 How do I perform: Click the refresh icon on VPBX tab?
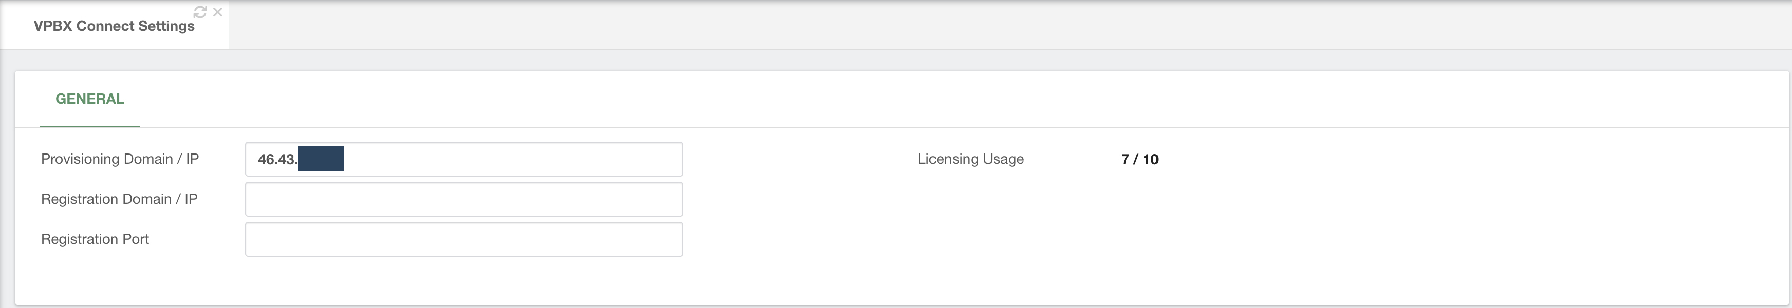click(x=200, y=12)
